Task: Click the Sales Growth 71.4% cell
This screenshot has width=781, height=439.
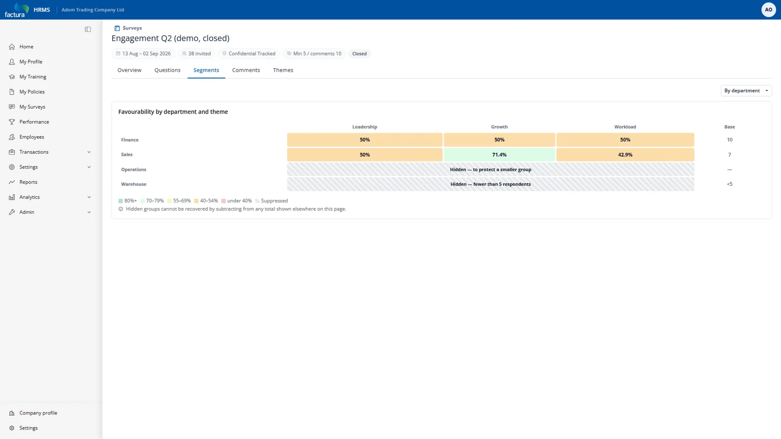Action: 499,155
